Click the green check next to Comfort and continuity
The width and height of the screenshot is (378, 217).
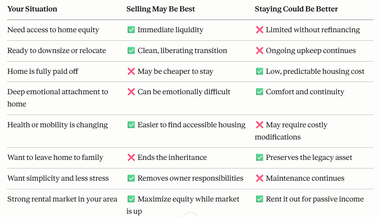click(x=259, y=92)
